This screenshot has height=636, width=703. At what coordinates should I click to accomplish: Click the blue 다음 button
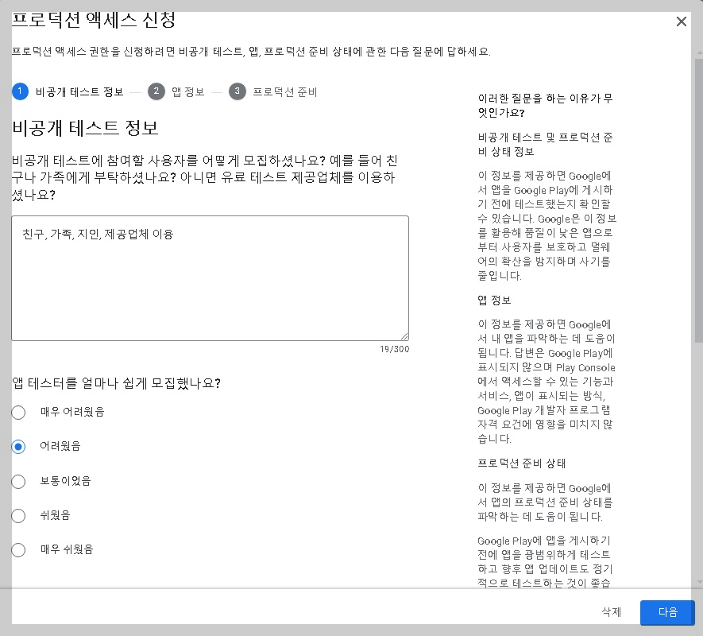667,612
